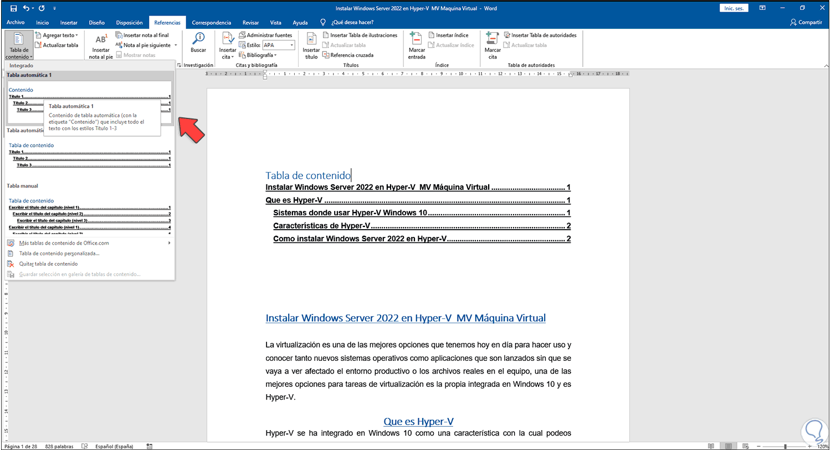Click Insertar índice
831x450 pixels.
click(x=448, y=35)
